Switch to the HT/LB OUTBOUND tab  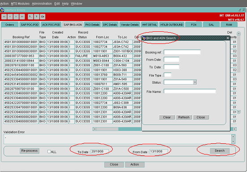coord(171,25)
